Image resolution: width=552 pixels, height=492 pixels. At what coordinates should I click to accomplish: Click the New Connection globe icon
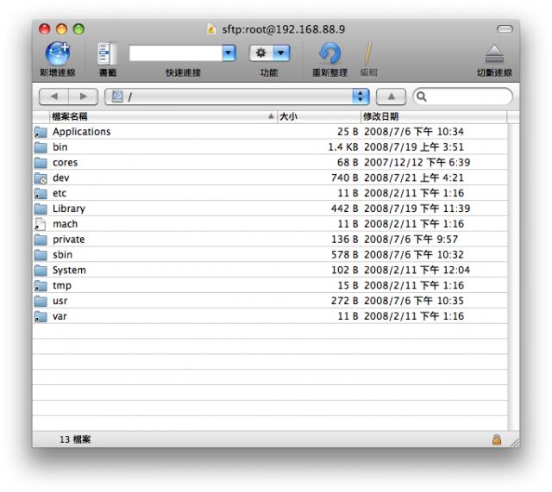[57, 54]
